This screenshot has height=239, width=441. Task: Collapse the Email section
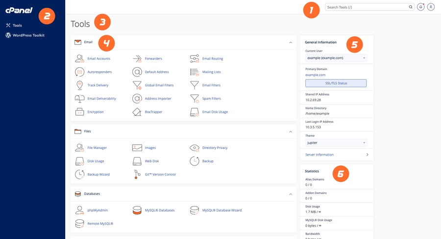pos(291,43)
